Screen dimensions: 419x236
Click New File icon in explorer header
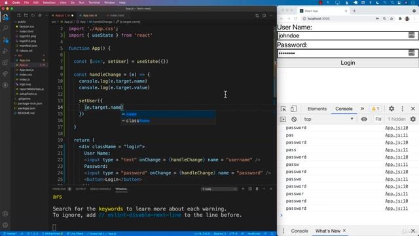19,16
